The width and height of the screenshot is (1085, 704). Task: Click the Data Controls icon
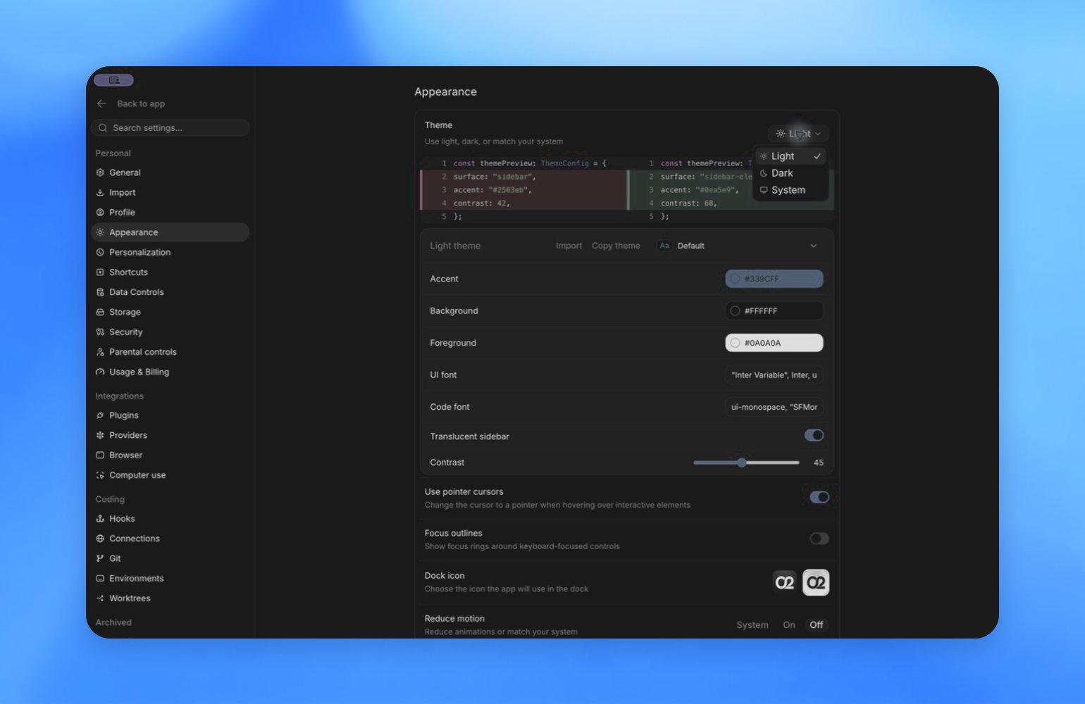100,292
